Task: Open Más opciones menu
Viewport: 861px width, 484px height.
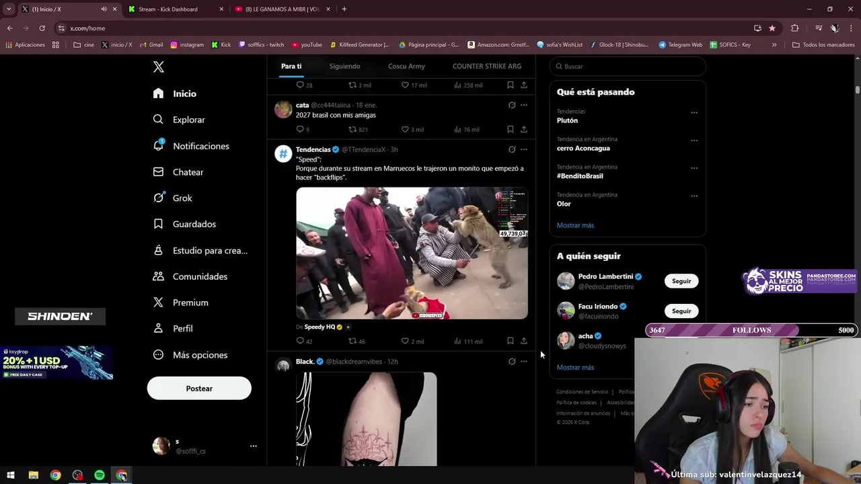Action: 190,355
